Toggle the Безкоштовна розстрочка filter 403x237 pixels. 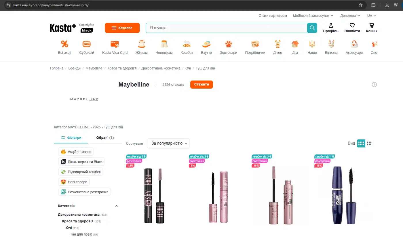(84, 192)
